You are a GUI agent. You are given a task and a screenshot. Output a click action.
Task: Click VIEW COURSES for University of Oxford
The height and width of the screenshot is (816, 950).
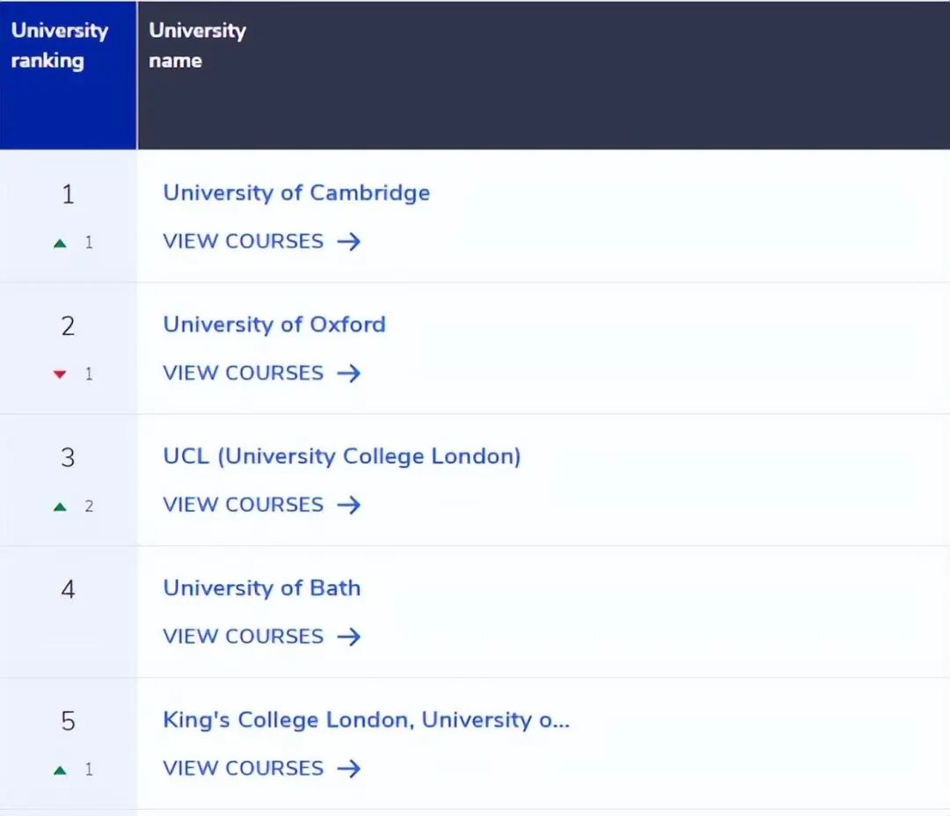245,373
